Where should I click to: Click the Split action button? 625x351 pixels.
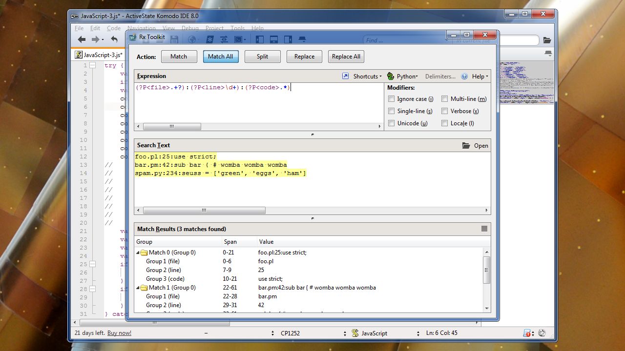(x=263, y=57)
